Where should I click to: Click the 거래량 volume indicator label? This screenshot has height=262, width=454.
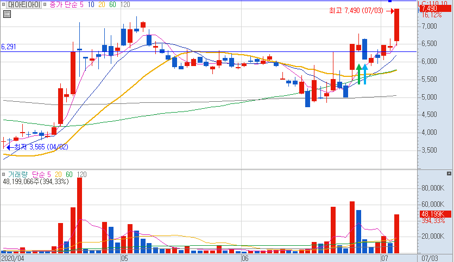[18, 174]
